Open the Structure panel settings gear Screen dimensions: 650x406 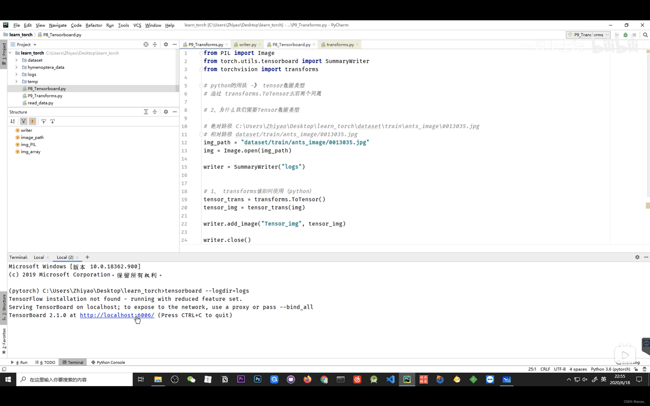[166, 112]
